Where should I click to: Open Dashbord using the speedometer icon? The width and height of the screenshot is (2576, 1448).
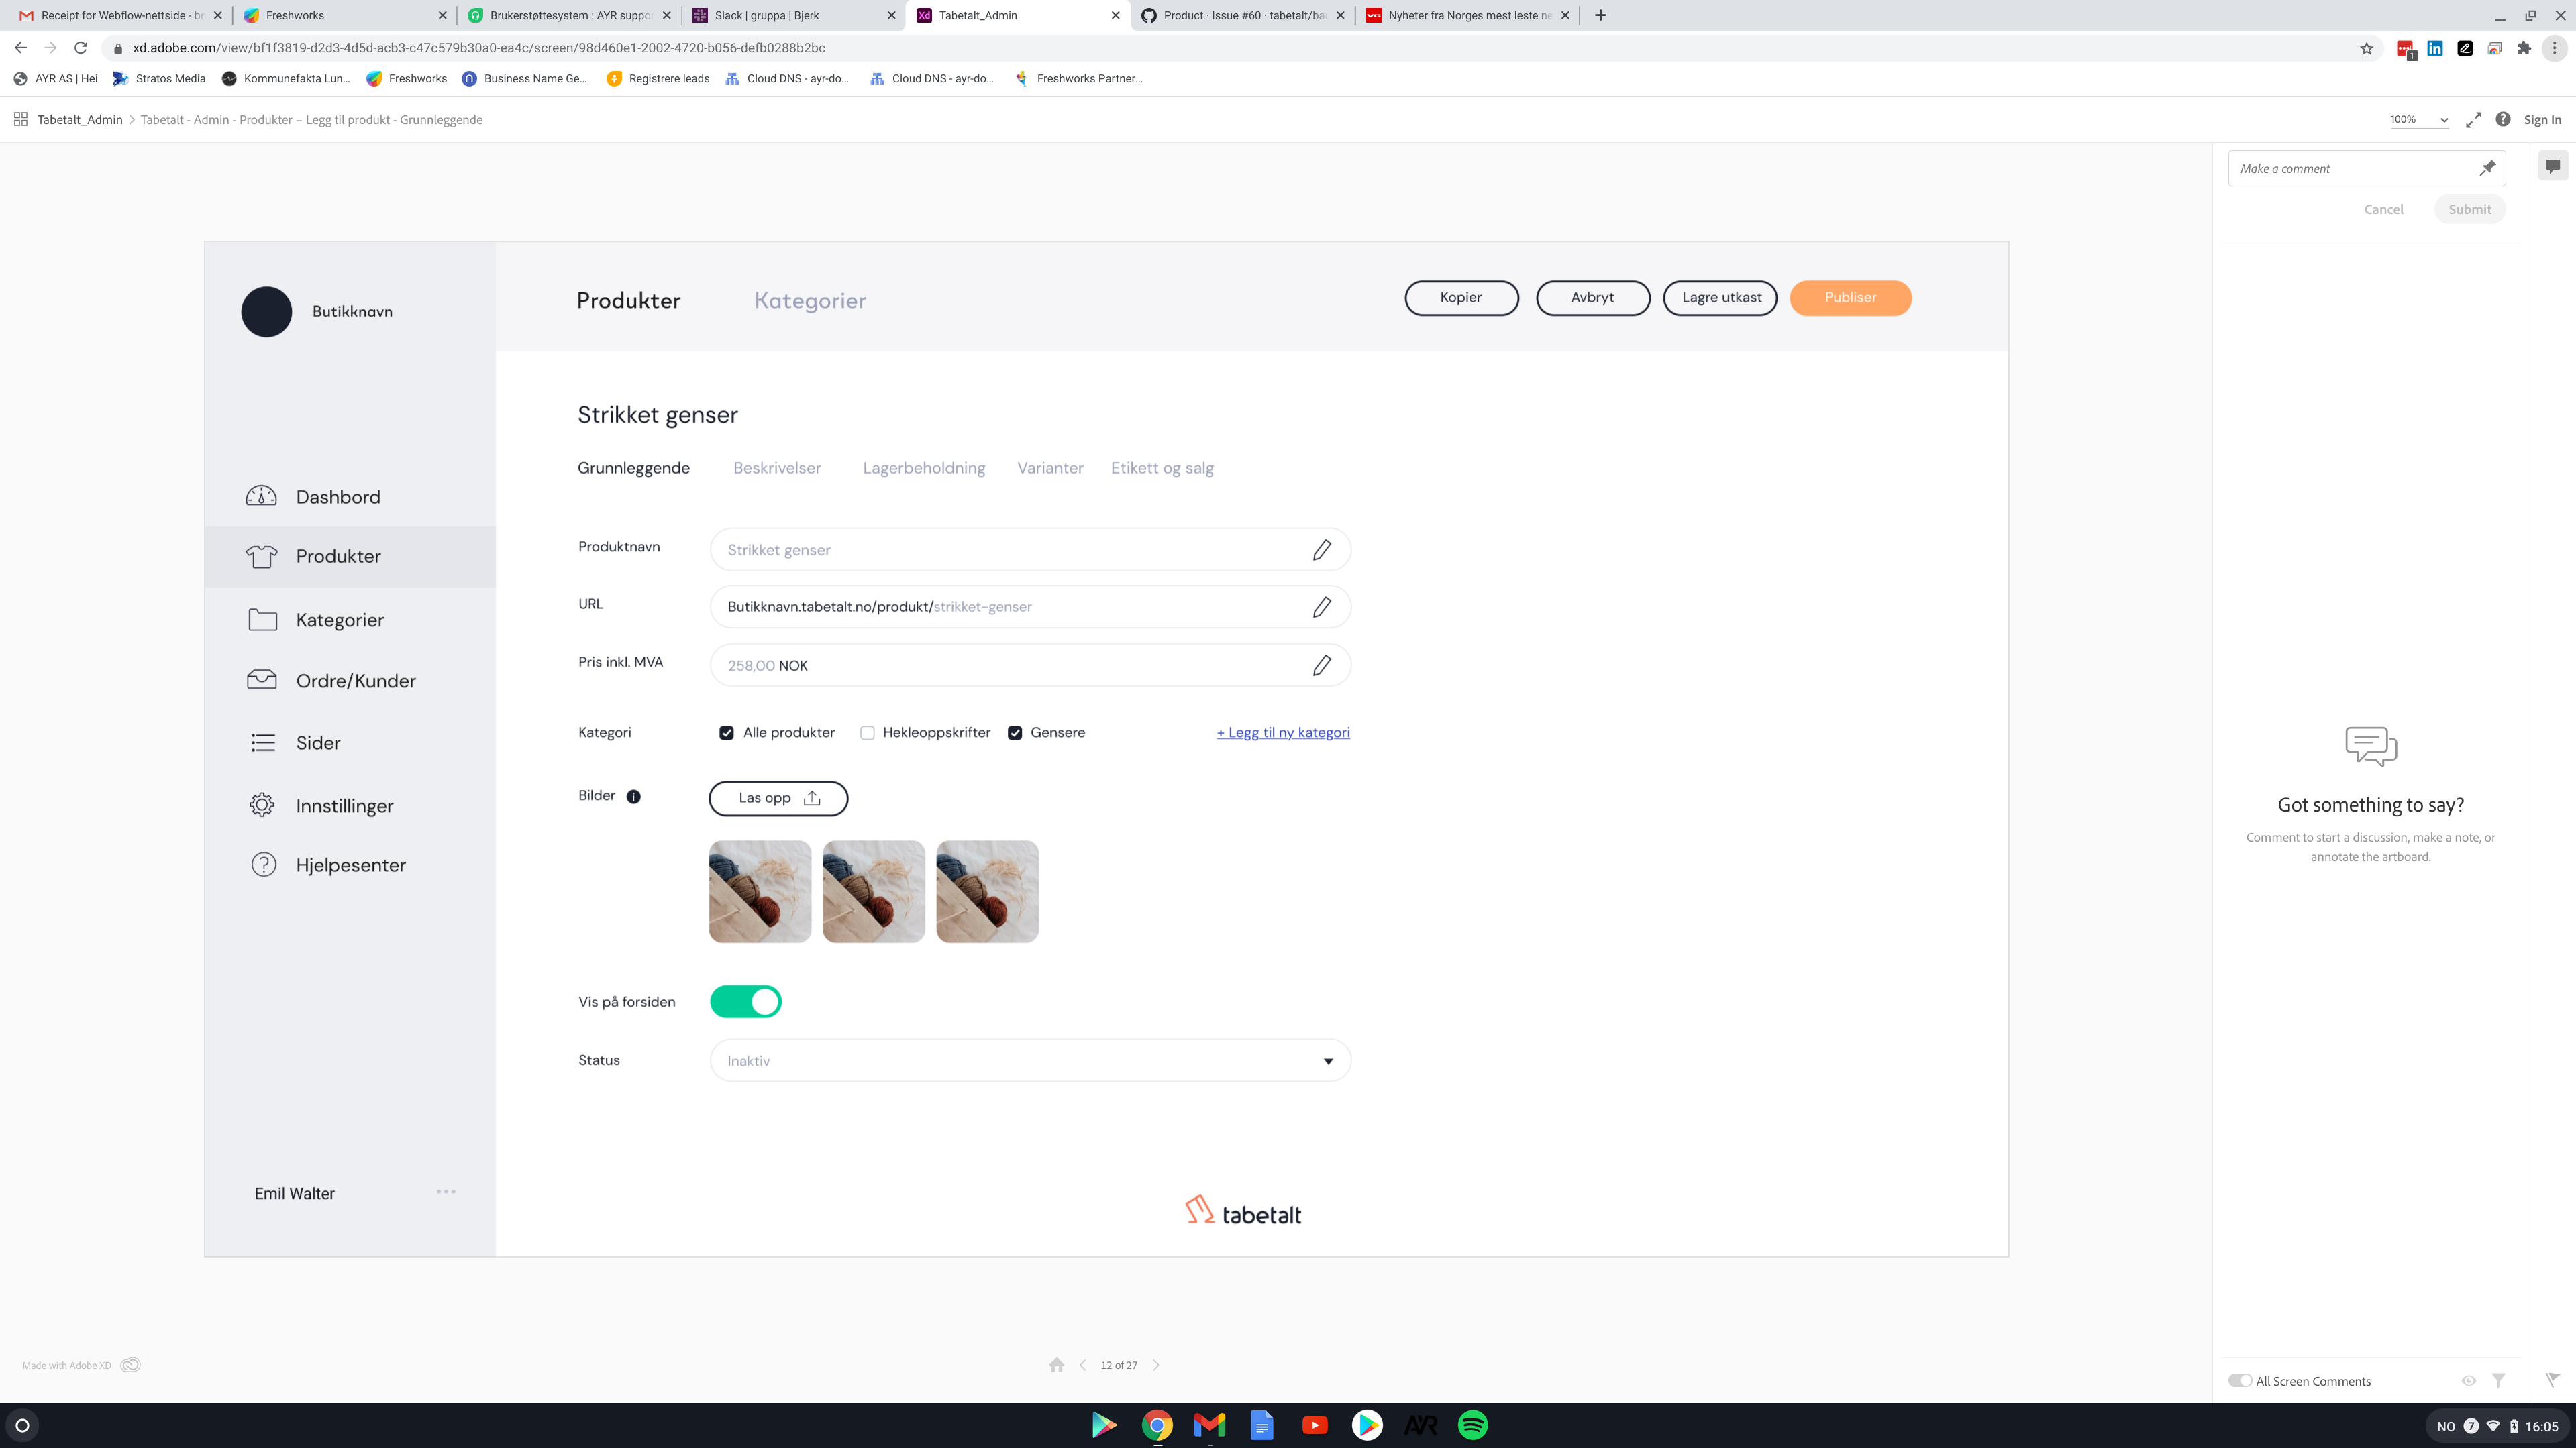pyautogui.click(x=262, y=496)
